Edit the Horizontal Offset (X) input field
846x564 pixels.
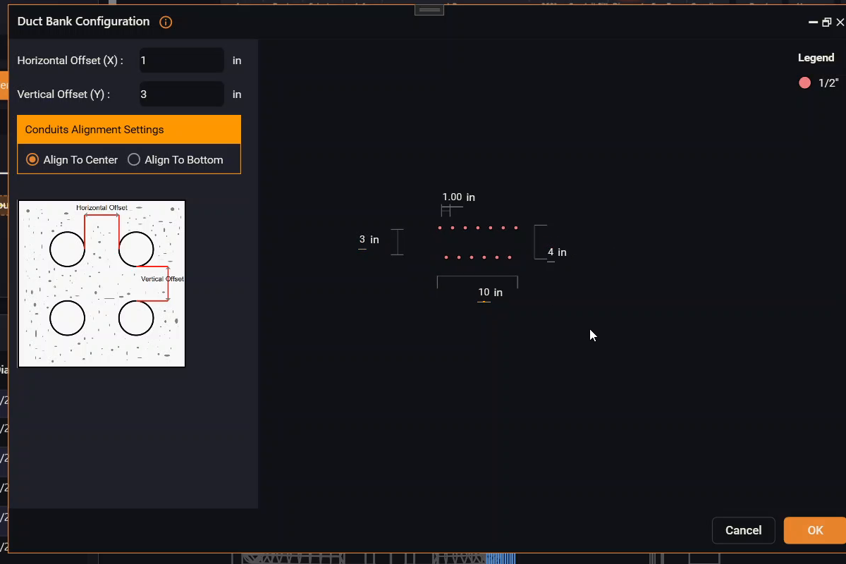click(182, 61)
